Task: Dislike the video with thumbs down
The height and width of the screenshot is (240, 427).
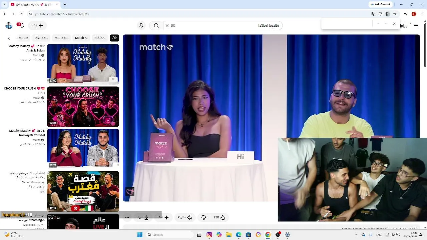Action: [x=204, y=217]
